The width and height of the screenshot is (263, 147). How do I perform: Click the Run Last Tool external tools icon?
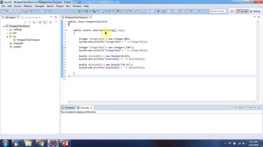[94, 11]
